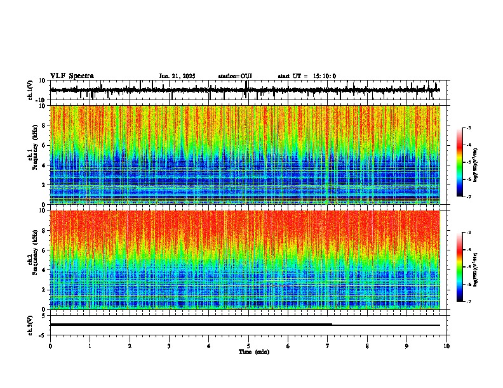Click the ch.2 spectrogram color scale bar
The width and height of the screenshot is (503, 388).
point(459,267)
